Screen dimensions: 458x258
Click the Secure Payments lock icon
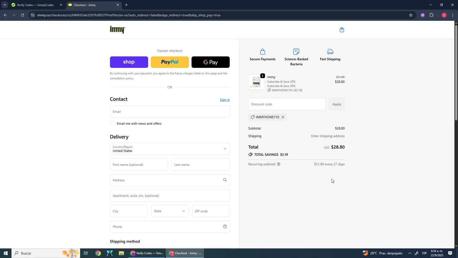coord(263,52)
